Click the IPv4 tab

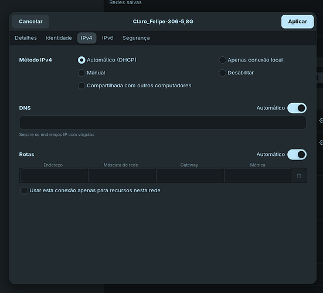(87, 38)
